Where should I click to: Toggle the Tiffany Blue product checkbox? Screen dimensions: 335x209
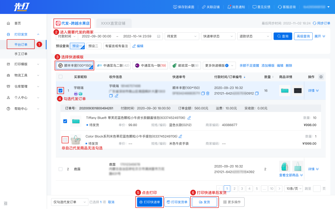65,121
